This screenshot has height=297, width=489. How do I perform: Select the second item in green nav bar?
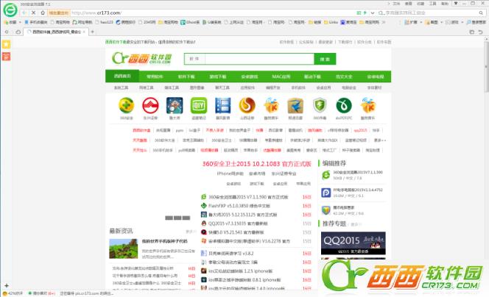(x=155, y=76)
